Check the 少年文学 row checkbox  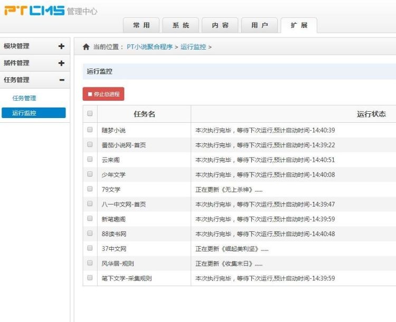pyautogui.click(x=90, y=174)
